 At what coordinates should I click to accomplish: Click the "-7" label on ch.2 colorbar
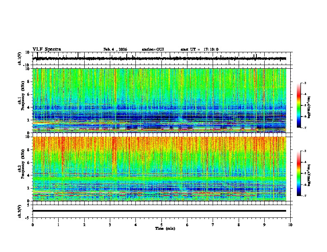tap(304, 196)
